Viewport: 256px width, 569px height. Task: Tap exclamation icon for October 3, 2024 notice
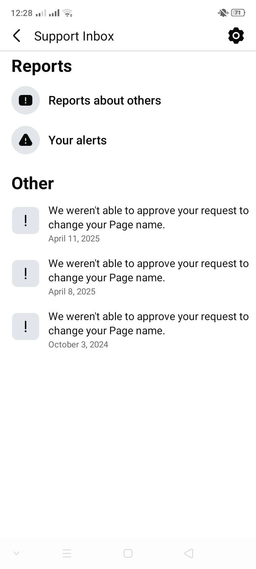26,326
